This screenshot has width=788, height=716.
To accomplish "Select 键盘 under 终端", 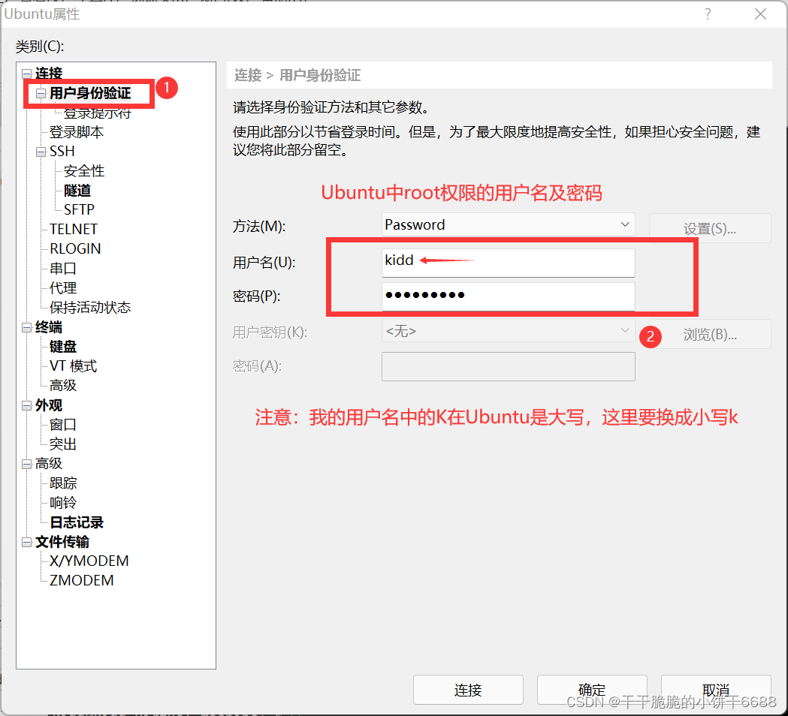I will 63,347.
